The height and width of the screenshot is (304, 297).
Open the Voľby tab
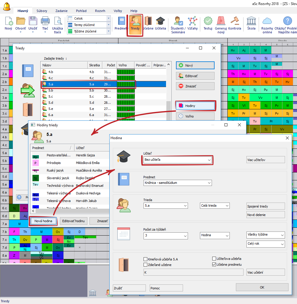(x=118, y=11)
